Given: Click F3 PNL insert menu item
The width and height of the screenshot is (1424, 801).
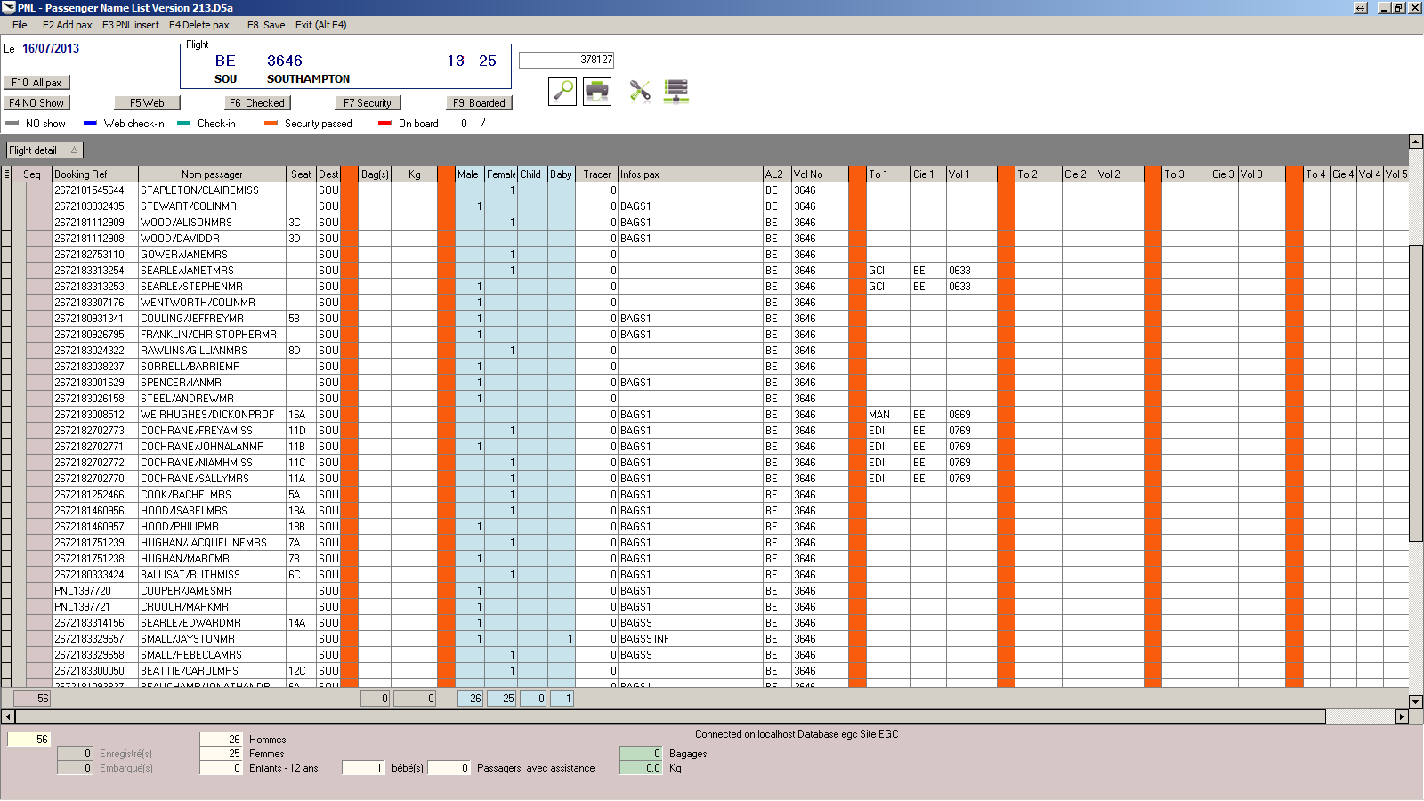Looking at the screenshot, I should point(131,25).
